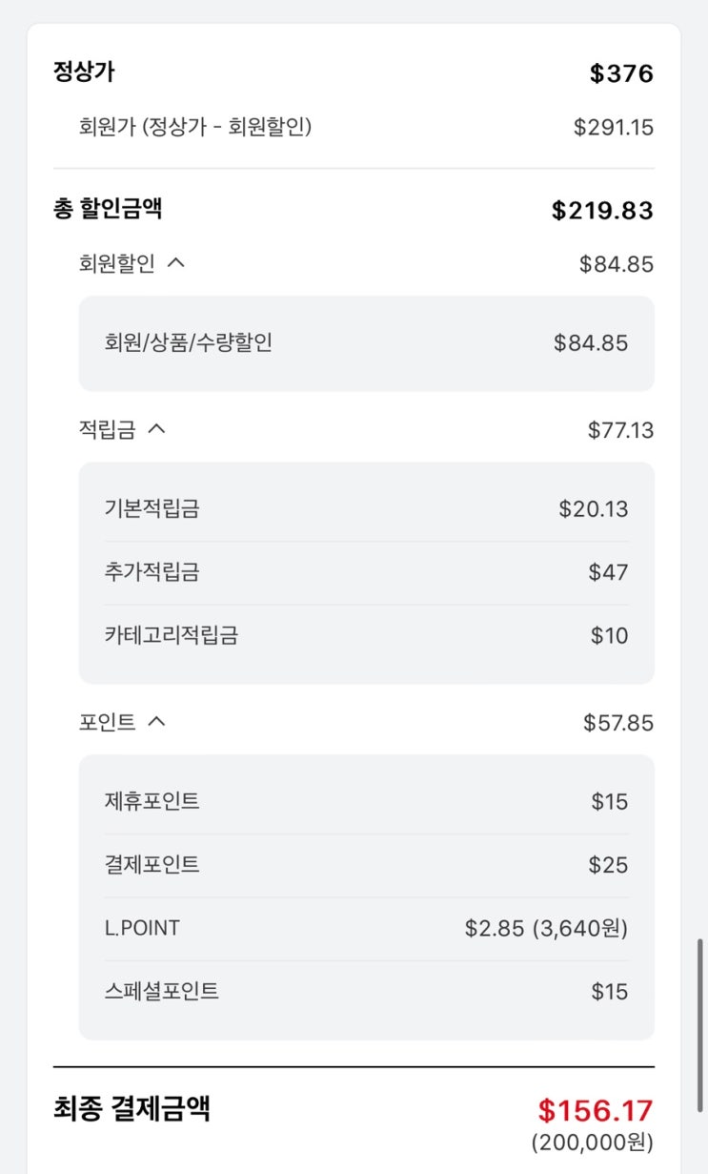Collapse the 적립금 breakdown chevron
Viewport: 708px width, 1174px height.
point(157,429)
